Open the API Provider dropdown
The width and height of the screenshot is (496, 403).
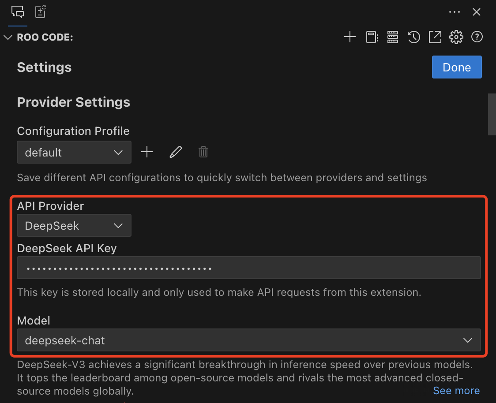(74, 226)
